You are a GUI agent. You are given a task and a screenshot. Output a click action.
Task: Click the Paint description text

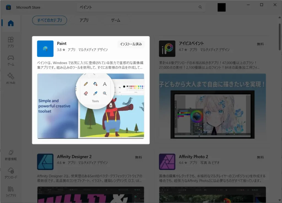pyautogui.click(x=90, y=65)
